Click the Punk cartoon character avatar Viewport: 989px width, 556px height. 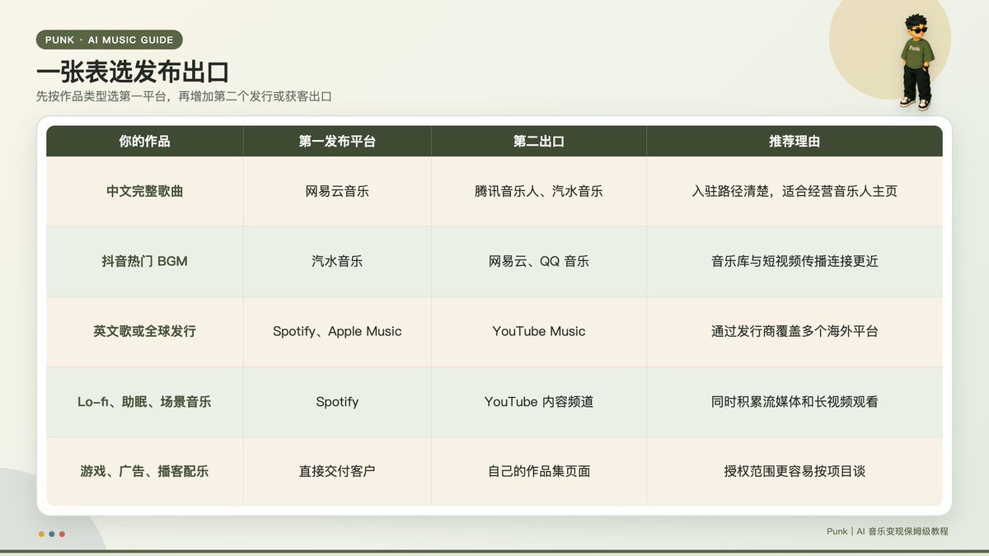915,62
